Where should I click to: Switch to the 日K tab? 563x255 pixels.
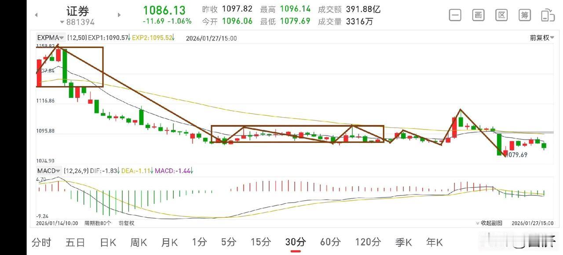coord(107,242)
